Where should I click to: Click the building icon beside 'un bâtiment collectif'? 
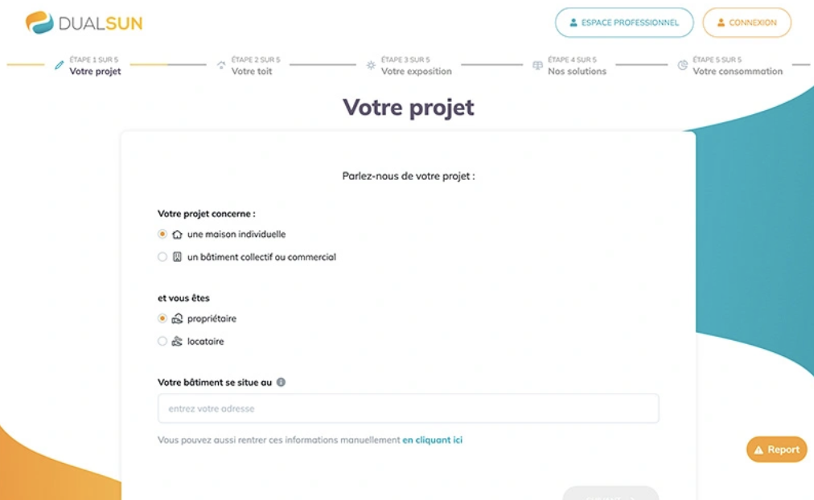(x=176, y=256)
